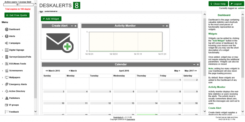The image size is (245, 122).
Task: Click up arrow of help panel scrollbar
Action: 243,14
